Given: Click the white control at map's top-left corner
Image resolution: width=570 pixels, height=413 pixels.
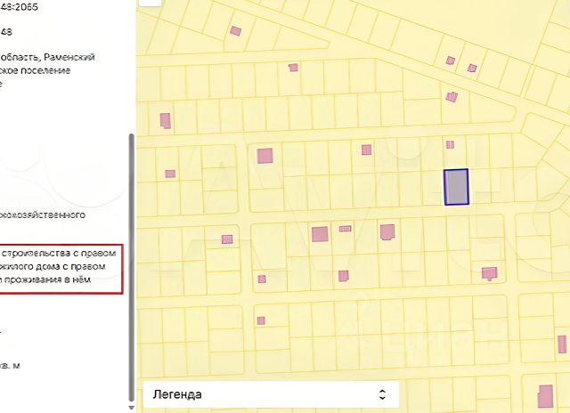Looking at the screenshot, I should click(x=150, y=3).
